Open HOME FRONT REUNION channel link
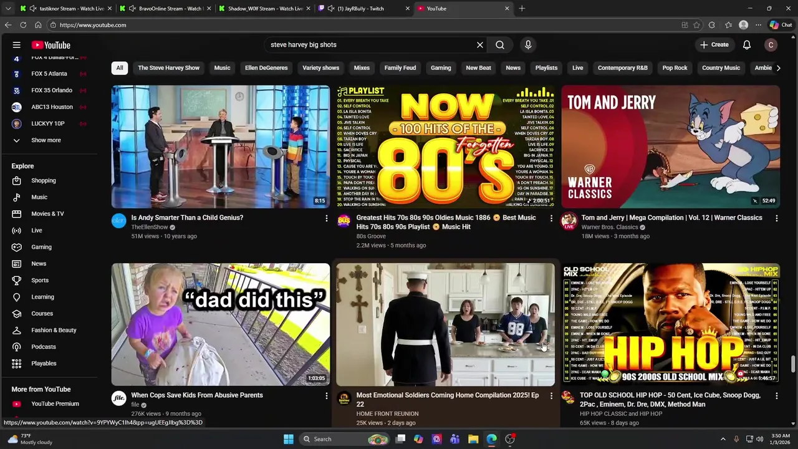Image resolution: width=798 pixels, height=449 pixels. (x=387, y=413)
